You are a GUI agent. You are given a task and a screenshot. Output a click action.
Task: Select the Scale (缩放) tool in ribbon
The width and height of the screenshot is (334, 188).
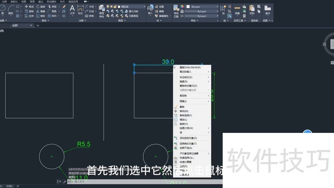[x=40, y=16]
